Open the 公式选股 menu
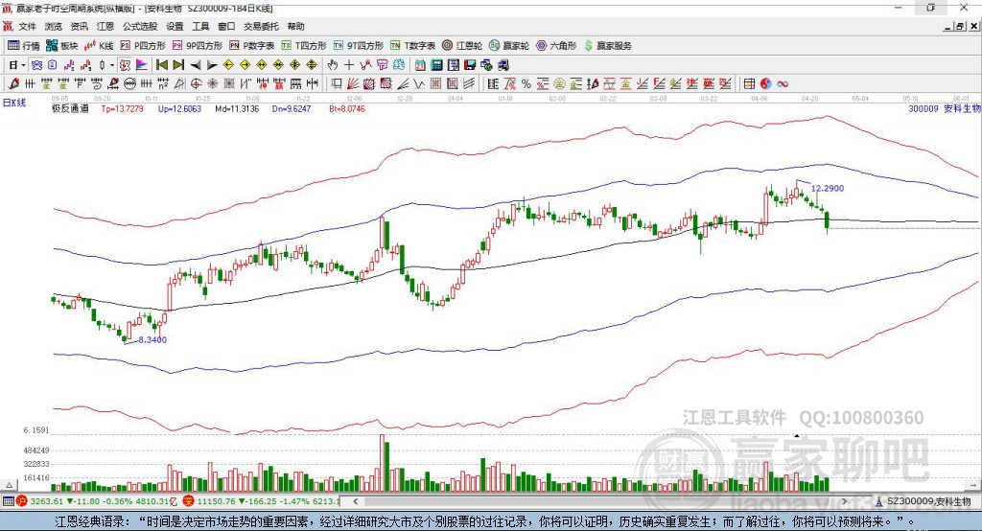This screenshot has height=531, width=982. (x=140, y=26)
